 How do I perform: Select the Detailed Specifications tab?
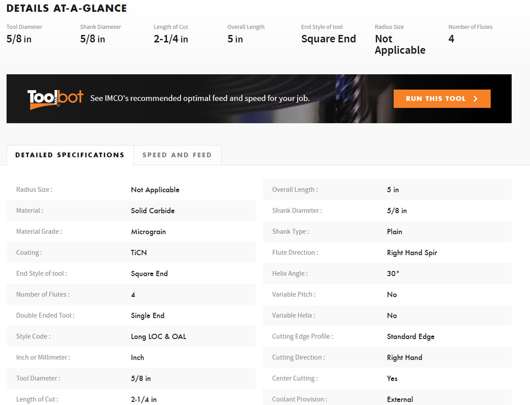[x=70, y=155]
